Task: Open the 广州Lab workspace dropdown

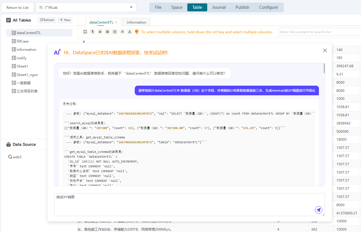Action: click(86, 7)
